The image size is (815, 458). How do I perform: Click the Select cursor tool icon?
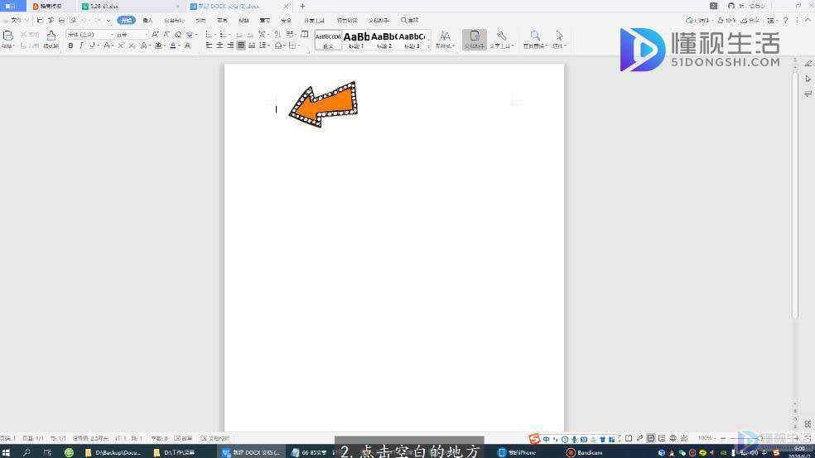coord(559,36)
